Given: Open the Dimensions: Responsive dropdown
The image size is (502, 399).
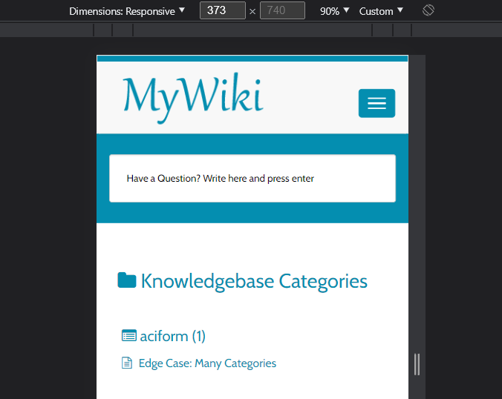Looking at the screenshot, I should click(x=127, y=11).
